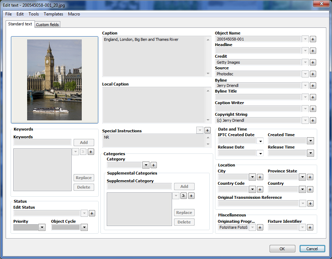The width and height of the screenshot is (332, 259).
Task: Click the plus icon next to Category dropdown
Action: pyautogui.click(x=154, y=165)
